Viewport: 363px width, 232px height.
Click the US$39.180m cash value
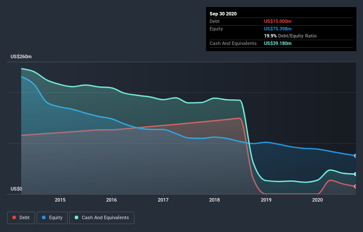278,43
